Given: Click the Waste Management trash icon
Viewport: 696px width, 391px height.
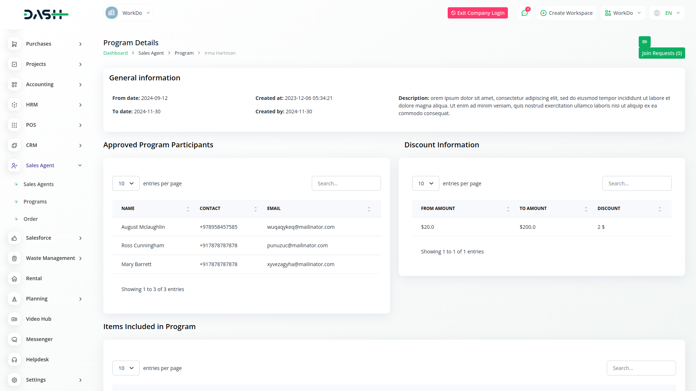Looking at the screenshot, I should [14, 258].
